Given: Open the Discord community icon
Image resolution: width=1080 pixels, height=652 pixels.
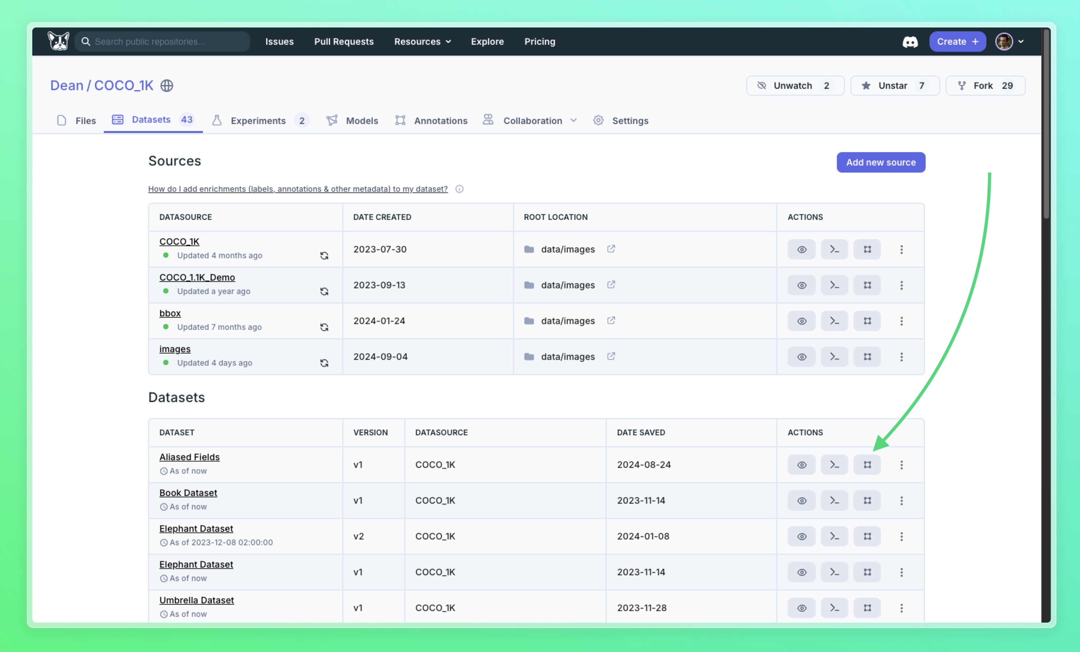Looking at the screenshot, I should tap(910, 42).
